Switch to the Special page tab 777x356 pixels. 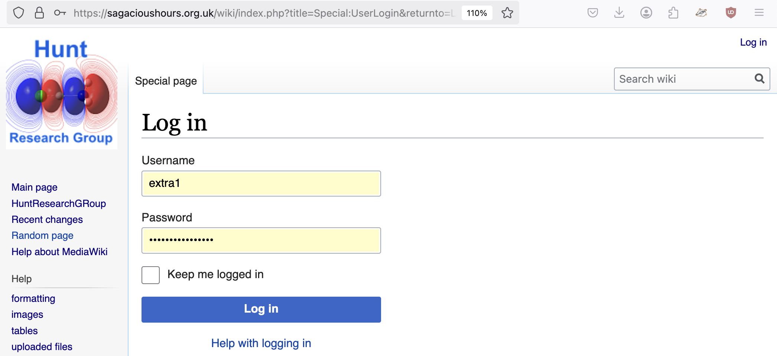tap(166, 81)
